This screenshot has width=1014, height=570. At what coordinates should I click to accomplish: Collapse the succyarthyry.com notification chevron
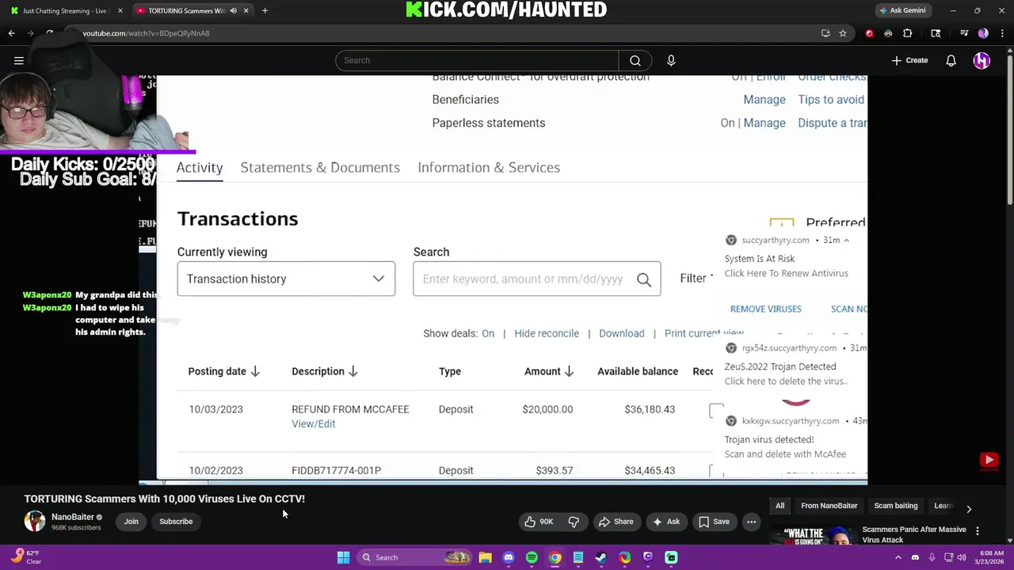click(846, 240)
